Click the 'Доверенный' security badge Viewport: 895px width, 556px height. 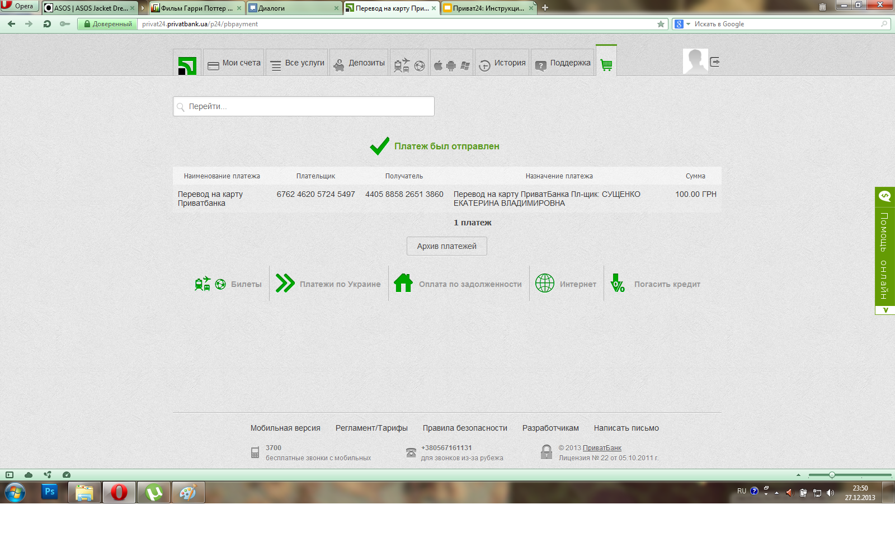(107, 24)
